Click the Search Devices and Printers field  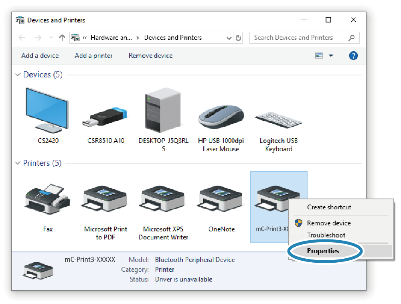click(299, 38)
